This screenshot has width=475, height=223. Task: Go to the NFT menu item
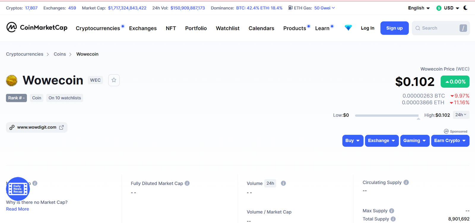coord(171,28)
